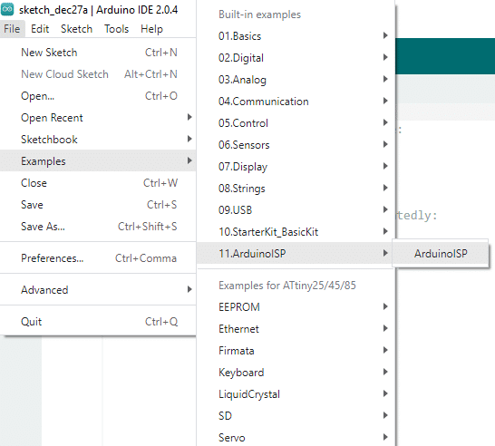Expand the Advanced submenu
Image resolution: width=495 pixels, height=446 pixels.
tap(98, 290)
